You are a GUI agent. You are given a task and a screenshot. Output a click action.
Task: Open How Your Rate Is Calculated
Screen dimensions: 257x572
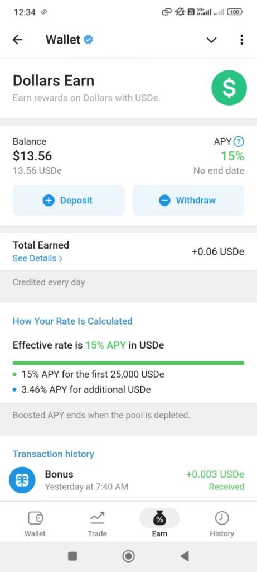tap(72, 321)
